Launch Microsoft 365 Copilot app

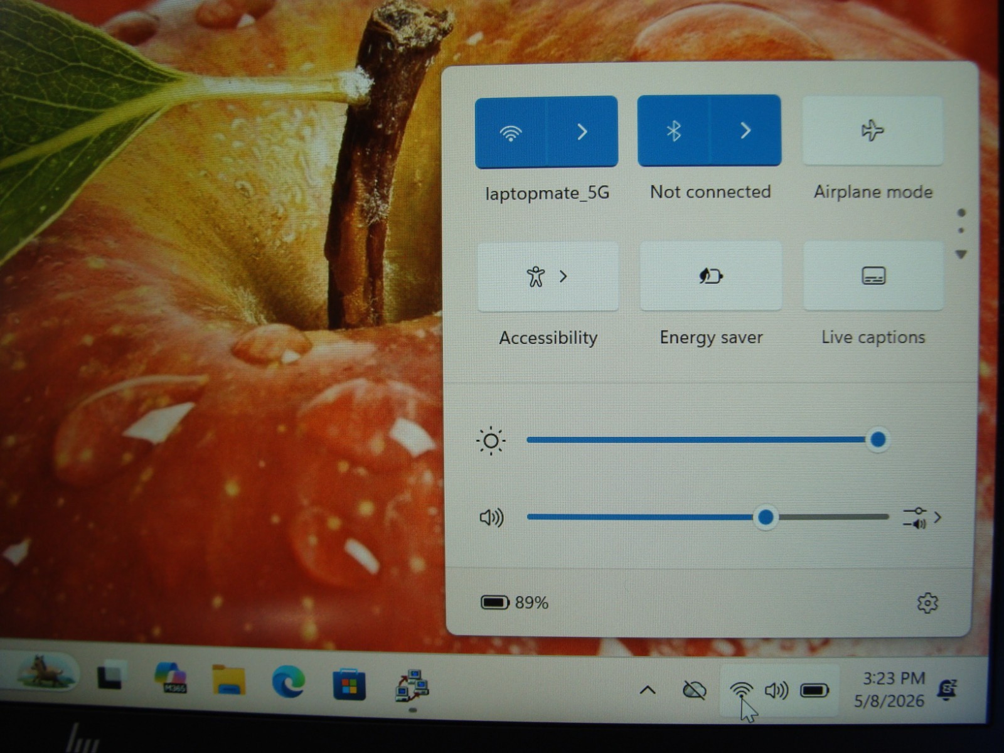171,677
